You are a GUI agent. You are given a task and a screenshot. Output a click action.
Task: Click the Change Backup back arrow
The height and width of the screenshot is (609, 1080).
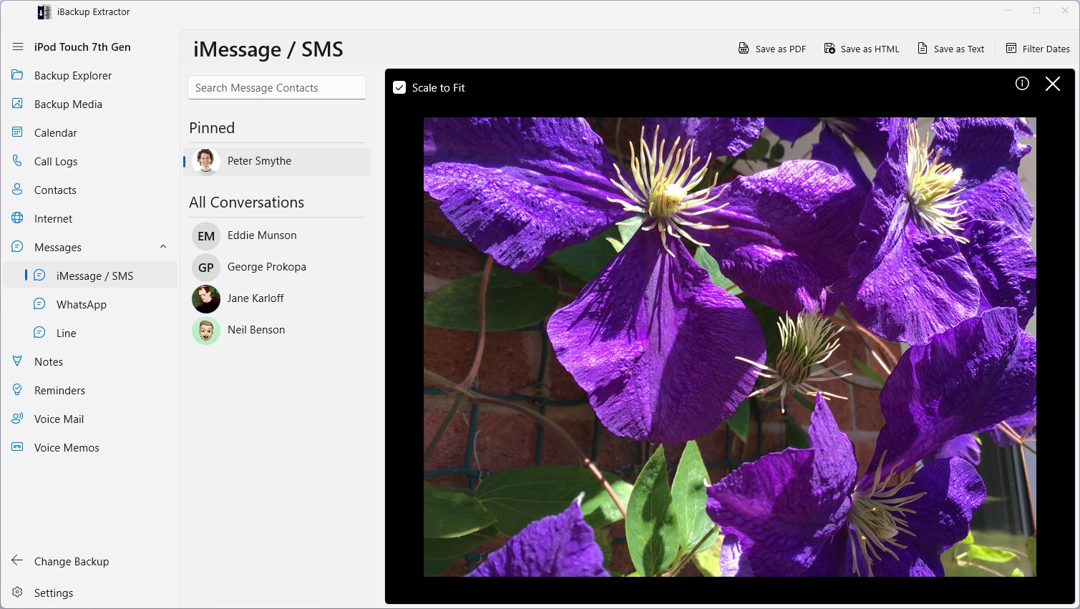coord(18,561)
